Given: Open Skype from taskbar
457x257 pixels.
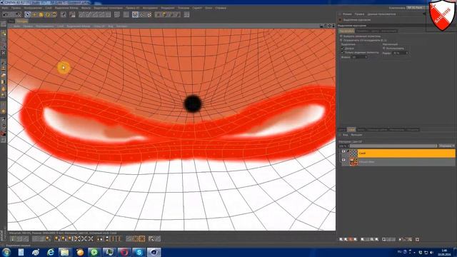Looking at the screenshot, I should [x=139, y=252].
